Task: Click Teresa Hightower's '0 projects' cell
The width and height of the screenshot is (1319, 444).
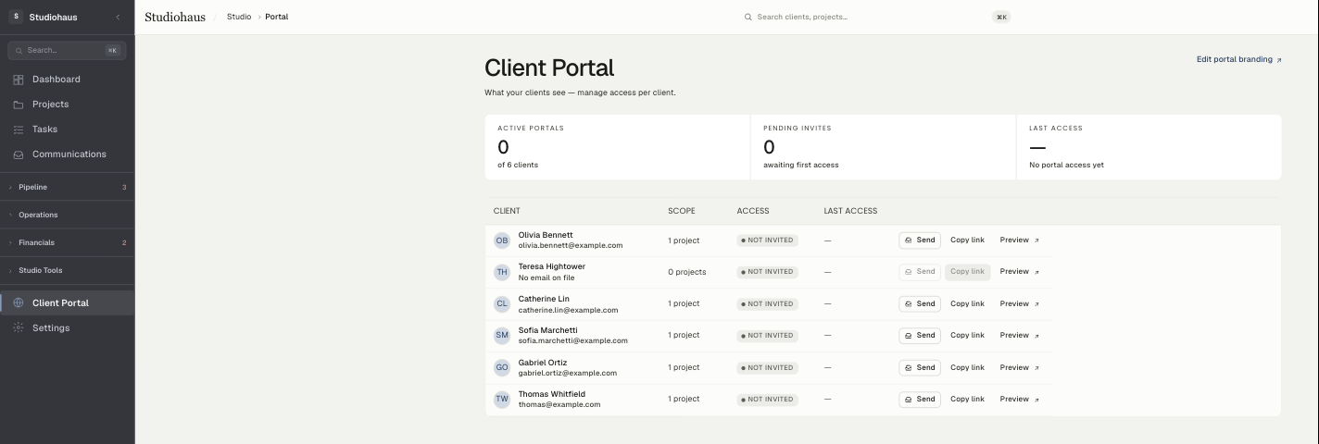Action: tap(687, 272)
